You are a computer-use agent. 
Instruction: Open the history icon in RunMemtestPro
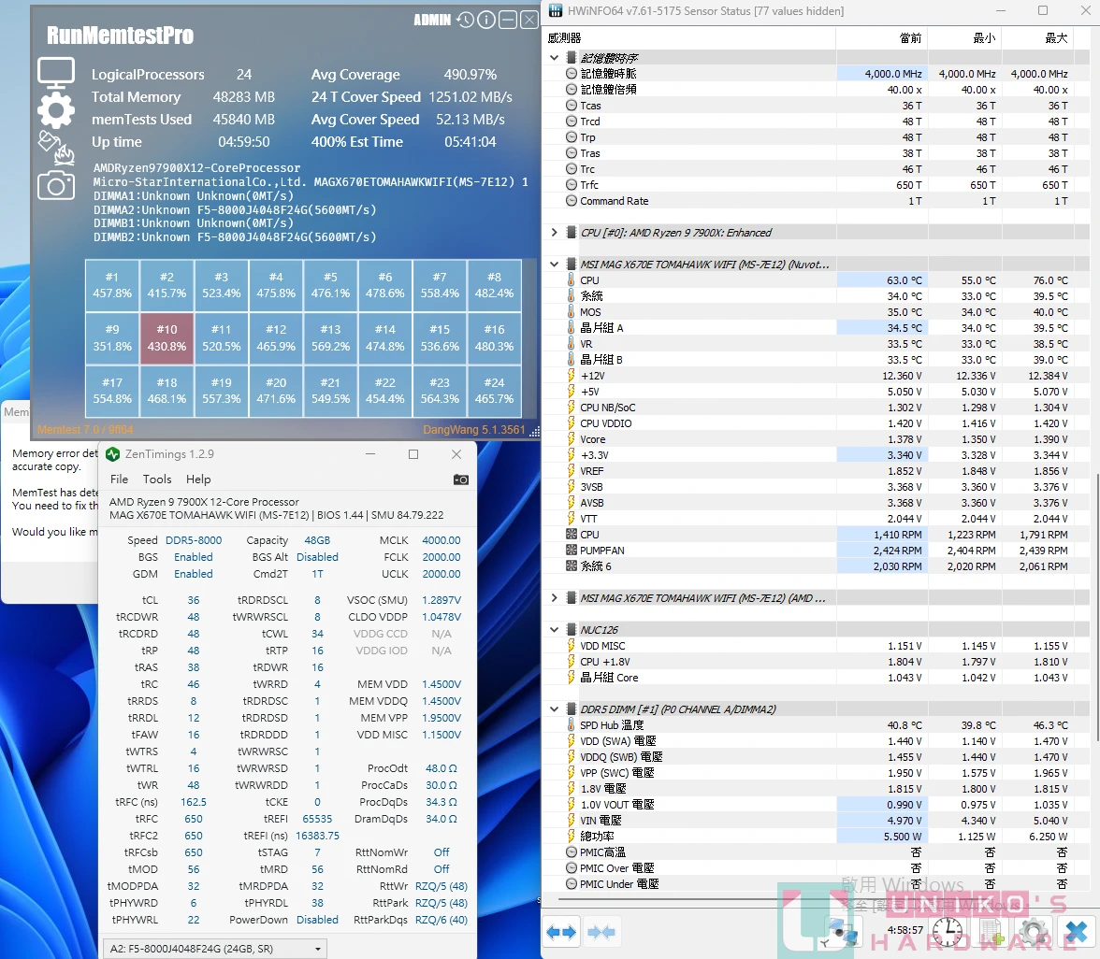[x=465, y=20]
